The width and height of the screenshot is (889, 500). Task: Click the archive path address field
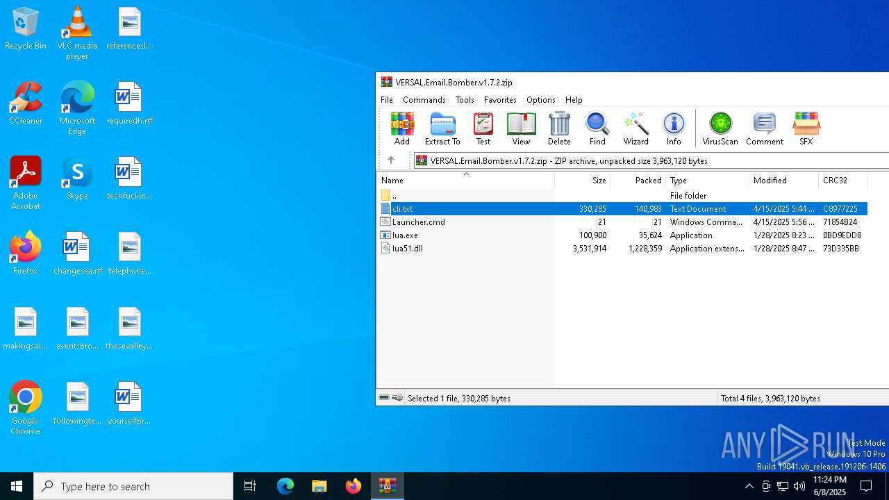pos(651,160)
